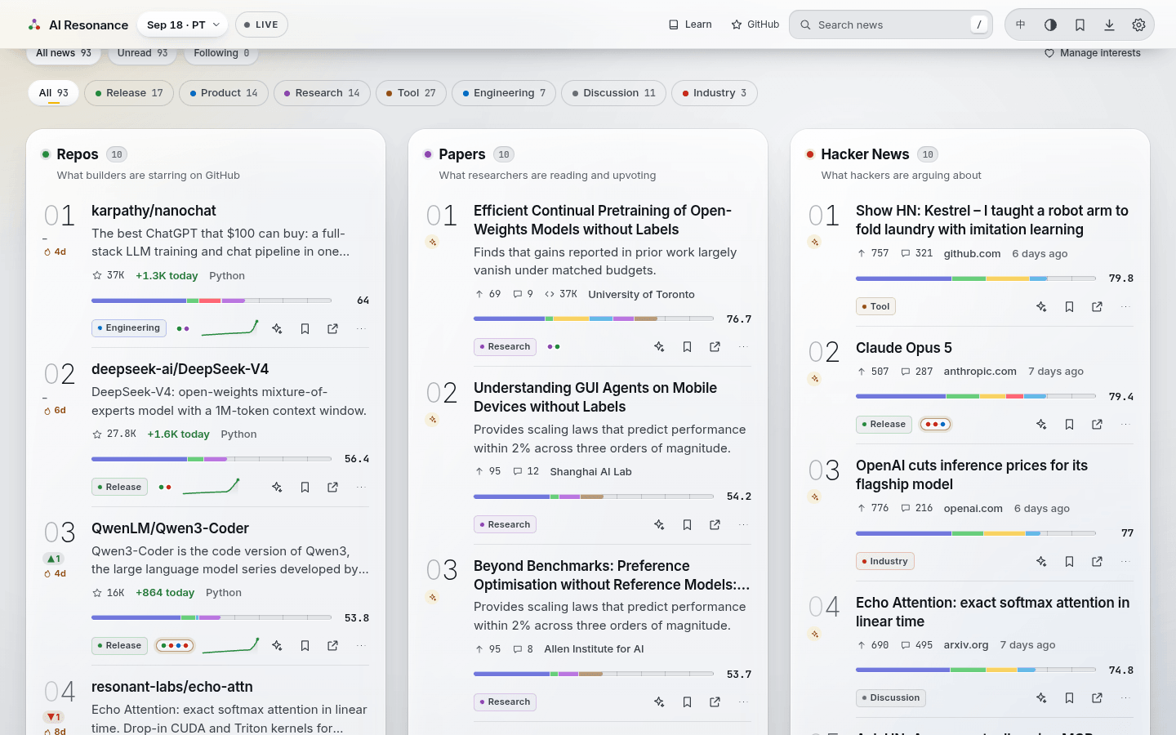Switch to the Following tab
This screenshot has height=735, width=1176.
click(x=221, y=53)
